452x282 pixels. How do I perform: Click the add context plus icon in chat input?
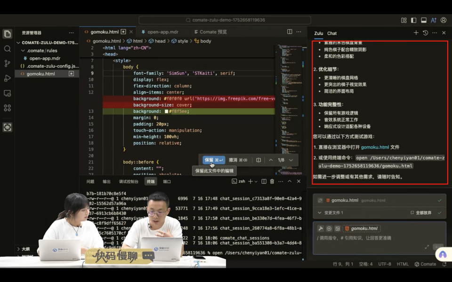coord(329,228)
